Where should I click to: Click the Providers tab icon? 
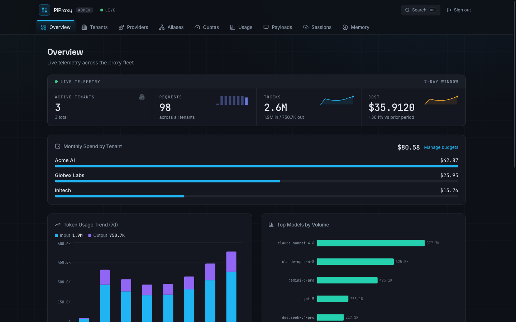tap(121, 27)
